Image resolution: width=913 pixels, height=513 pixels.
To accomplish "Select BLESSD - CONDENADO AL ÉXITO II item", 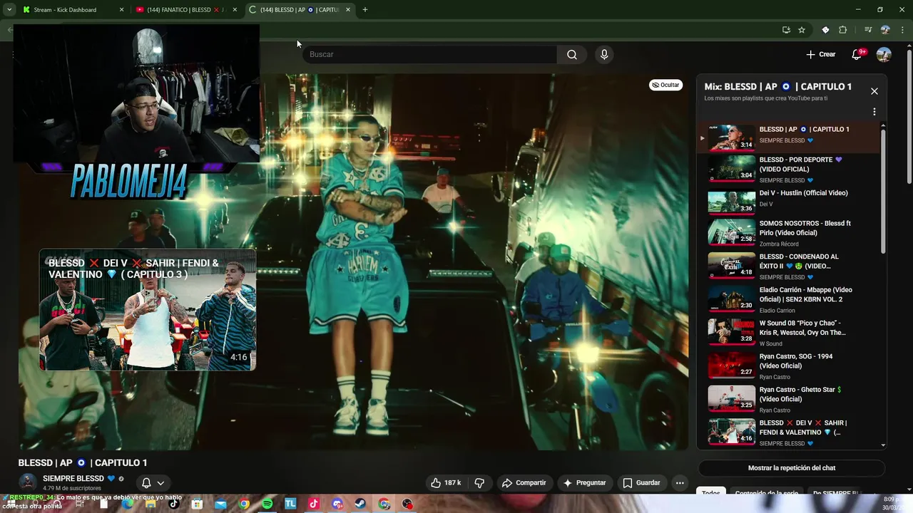I will (788, 266).
